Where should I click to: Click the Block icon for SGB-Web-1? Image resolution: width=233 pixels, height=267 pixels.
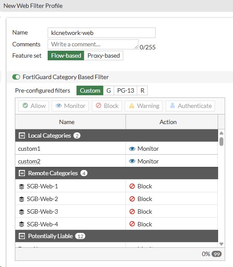pos(132,186)
